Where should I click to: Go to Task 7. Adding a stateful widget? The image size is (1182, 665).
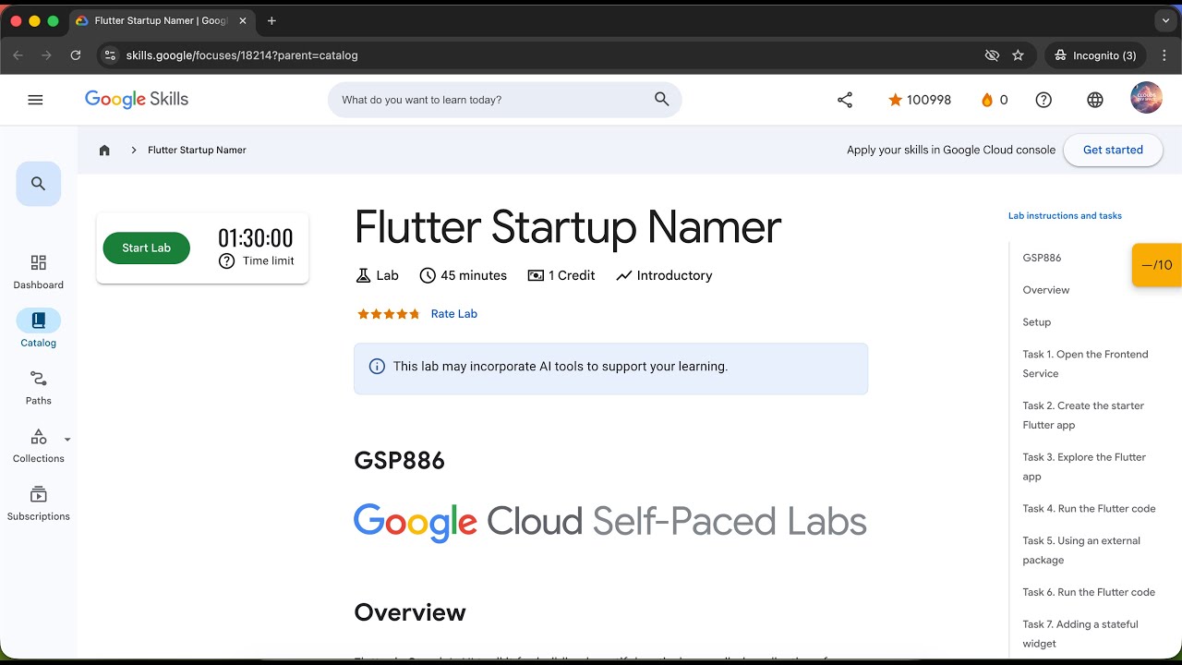pos(1080,634)
